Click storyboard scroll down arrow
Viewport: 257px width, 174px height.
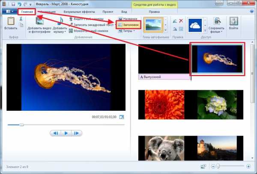tap(252, 158)
